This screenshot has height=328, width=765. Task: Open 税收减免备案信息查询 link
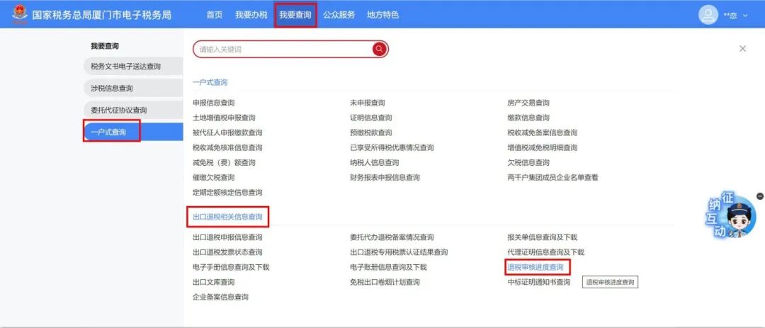[x=543, y=132]
